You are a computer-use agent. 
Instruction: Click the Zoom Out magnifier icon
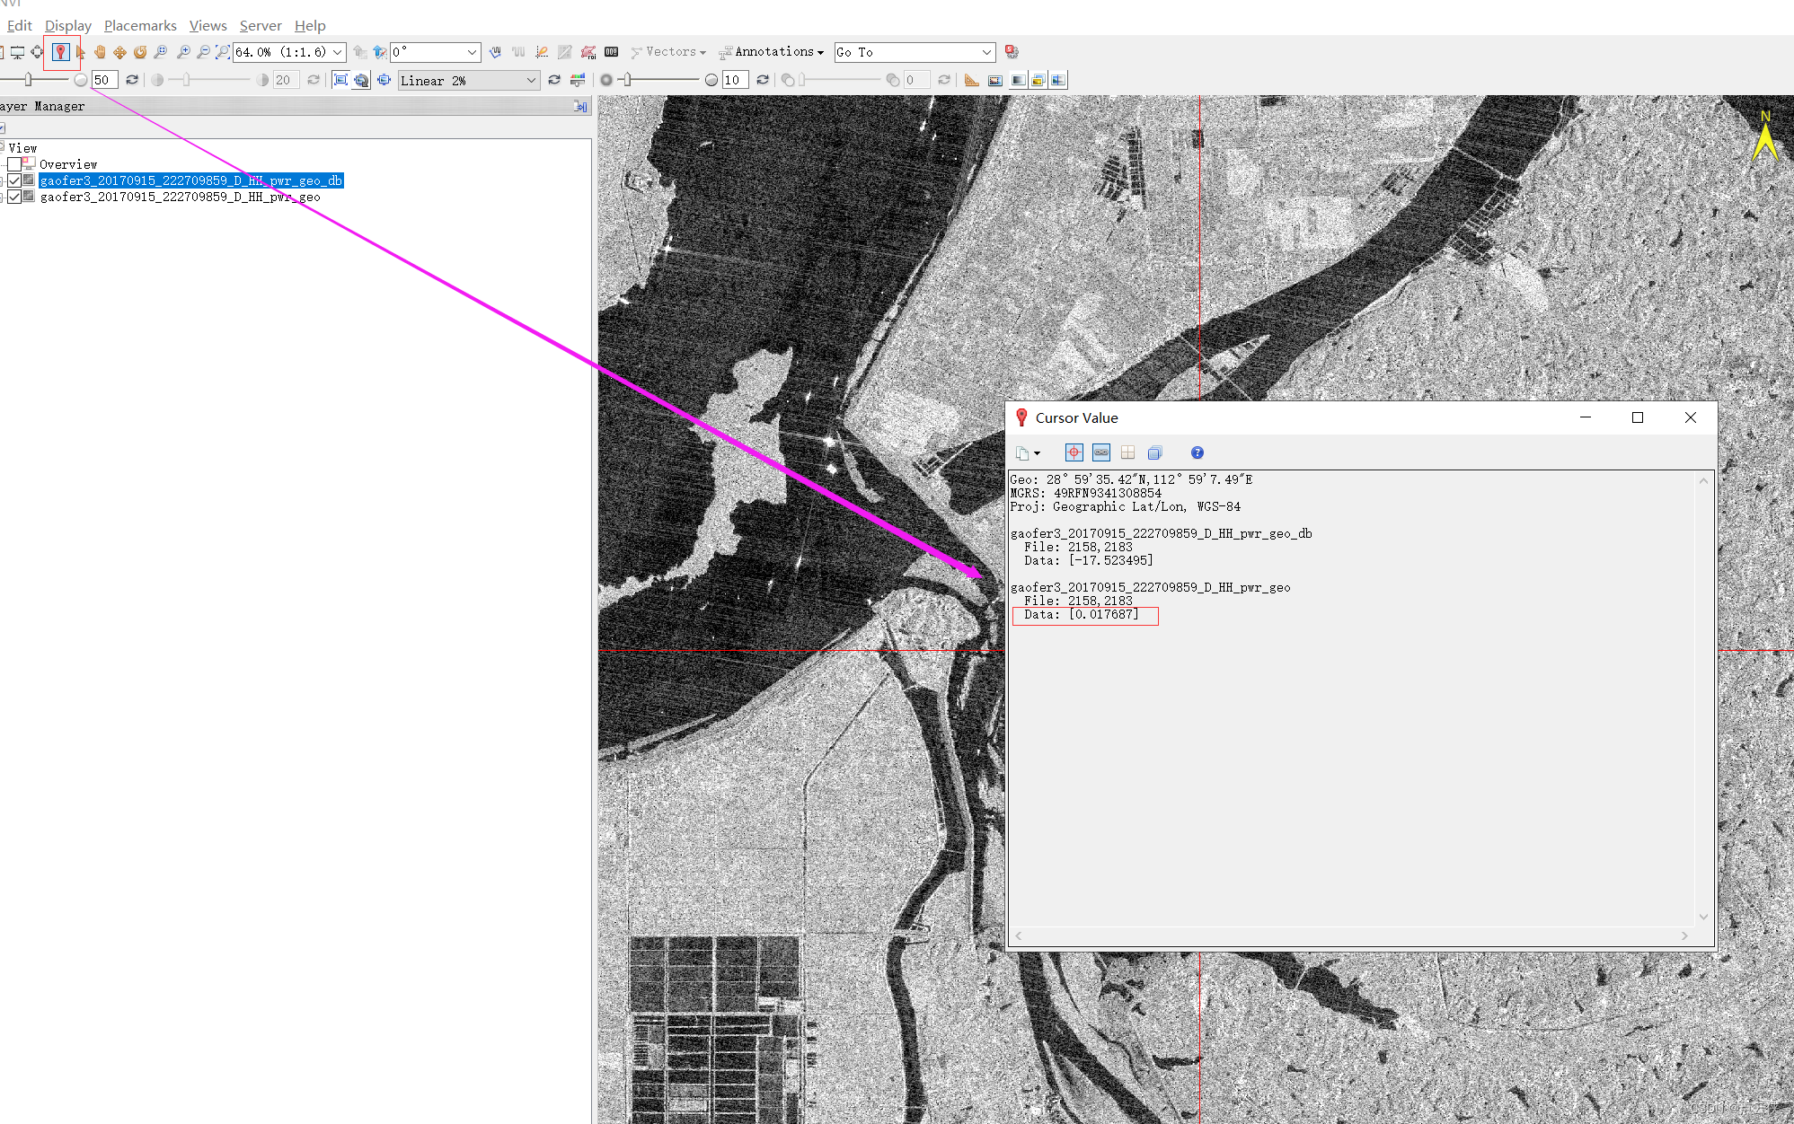pyautogui.click(x=203, y=52)
